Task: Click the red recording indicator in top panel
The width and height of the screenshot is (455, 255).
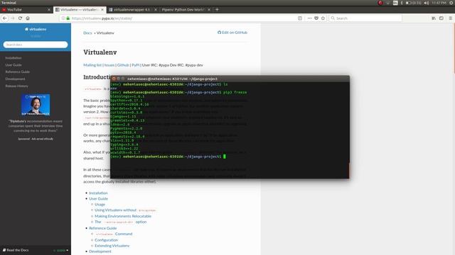Action: coord(380,3)
